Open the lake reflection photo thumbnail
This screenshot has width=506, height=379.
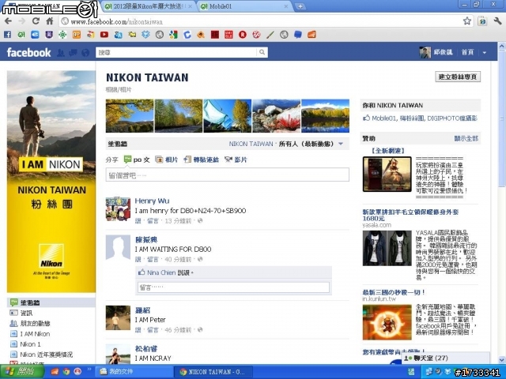(325, 116)
